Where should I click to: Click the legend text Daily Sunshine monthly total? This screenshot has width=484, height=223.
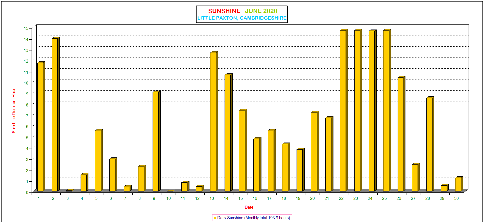point(254,218)
